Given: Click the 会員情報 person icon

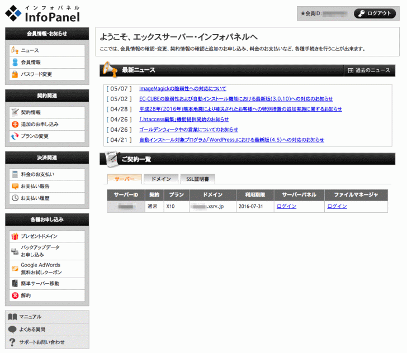Looking at the screenshot, I should 15,62.
